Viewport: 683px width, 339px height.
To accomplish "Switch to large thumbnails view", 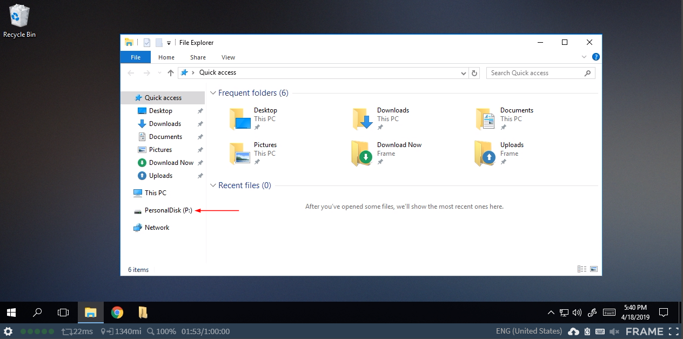I will 593,269.
